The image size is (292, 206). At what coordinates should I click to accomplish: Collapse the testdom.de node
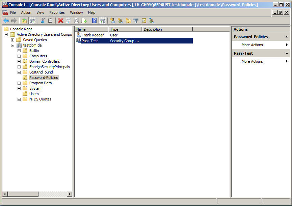pyautogui.click(x=13, y=45)
